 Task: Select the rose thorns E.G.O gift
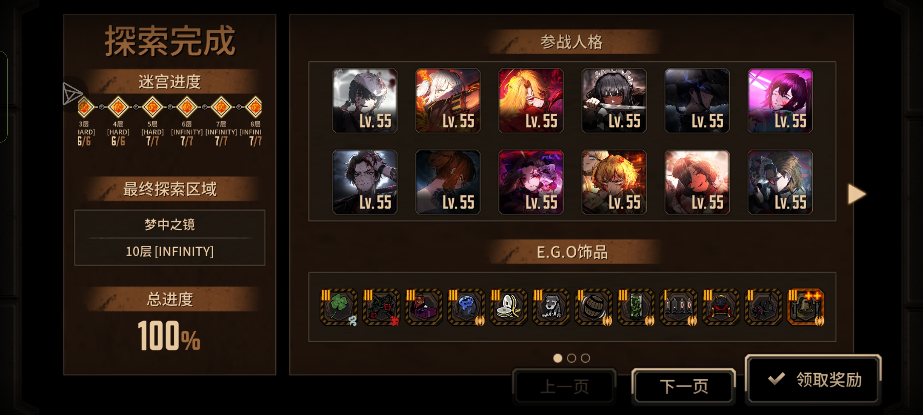click(381, 307)
